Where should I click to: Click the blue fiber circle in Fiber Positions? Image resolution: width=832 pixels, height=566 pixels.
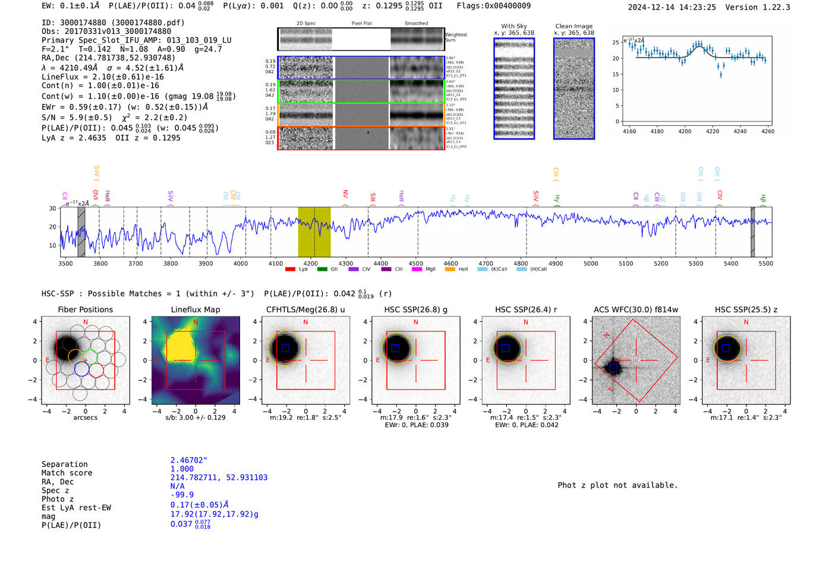[81, 369]
